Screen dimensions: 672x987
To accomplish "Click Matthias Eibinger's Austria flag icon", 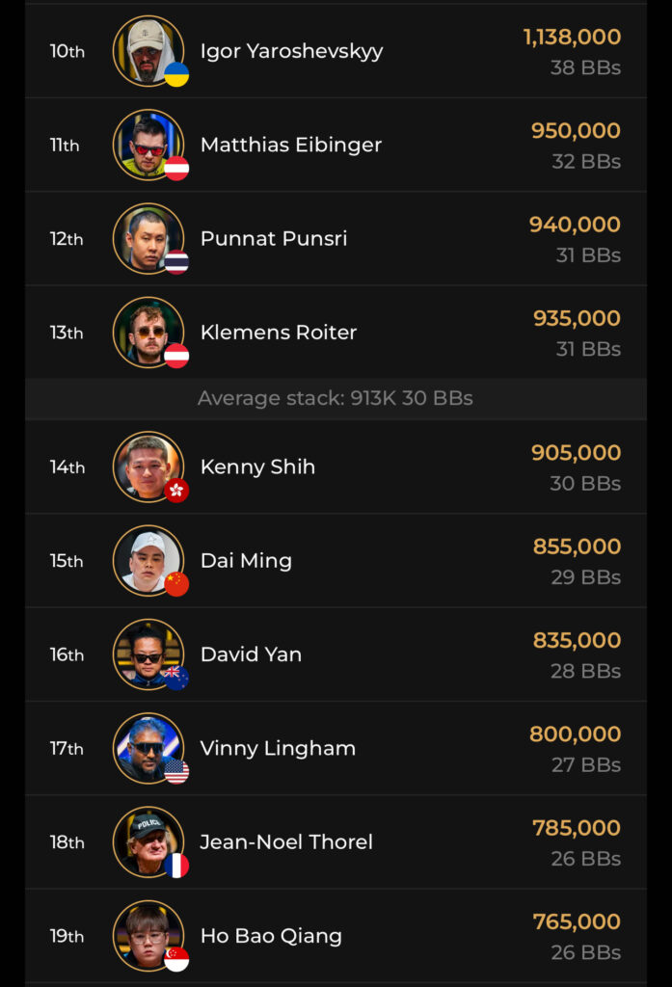I will (x=176, y=169).
